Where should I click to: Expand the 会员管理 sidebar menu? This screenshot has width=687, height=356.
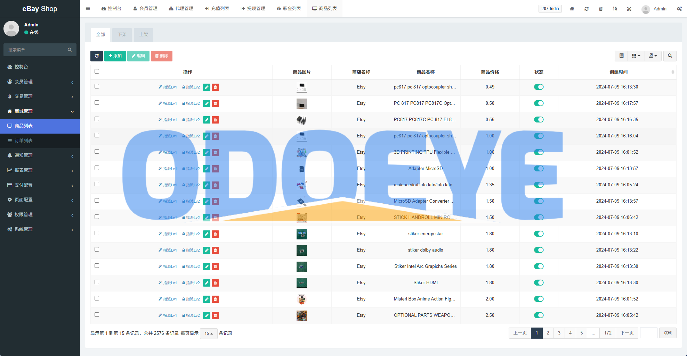pyautogui.click(x=40, y=82)
